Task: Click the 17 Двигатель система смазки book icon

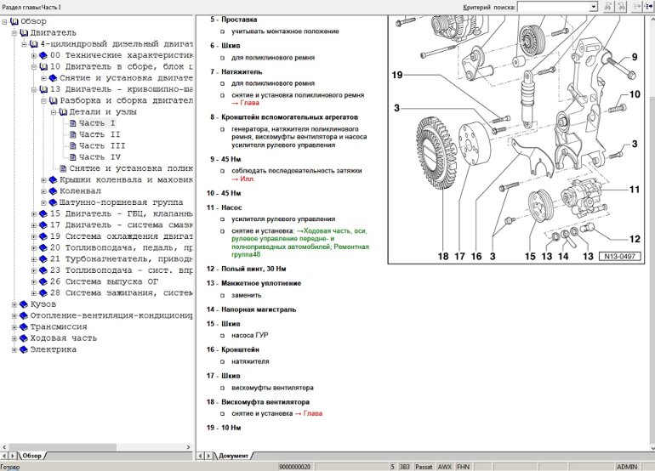Action: coord(43,225)
